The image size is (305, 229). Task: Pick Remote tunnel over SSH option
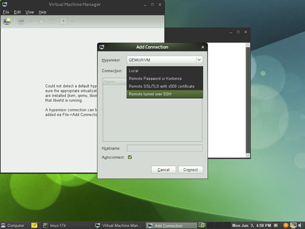pos(165,94)
